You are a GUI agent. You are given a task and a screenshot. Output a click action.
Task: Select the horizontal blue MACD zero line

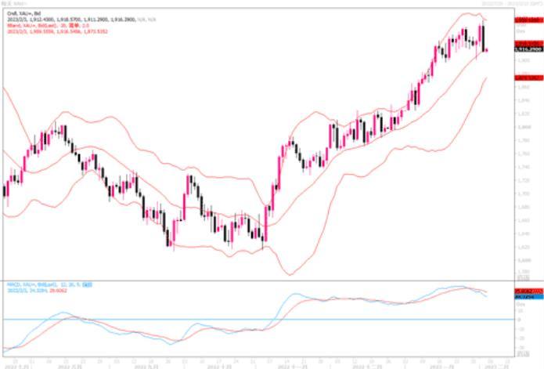235,319
